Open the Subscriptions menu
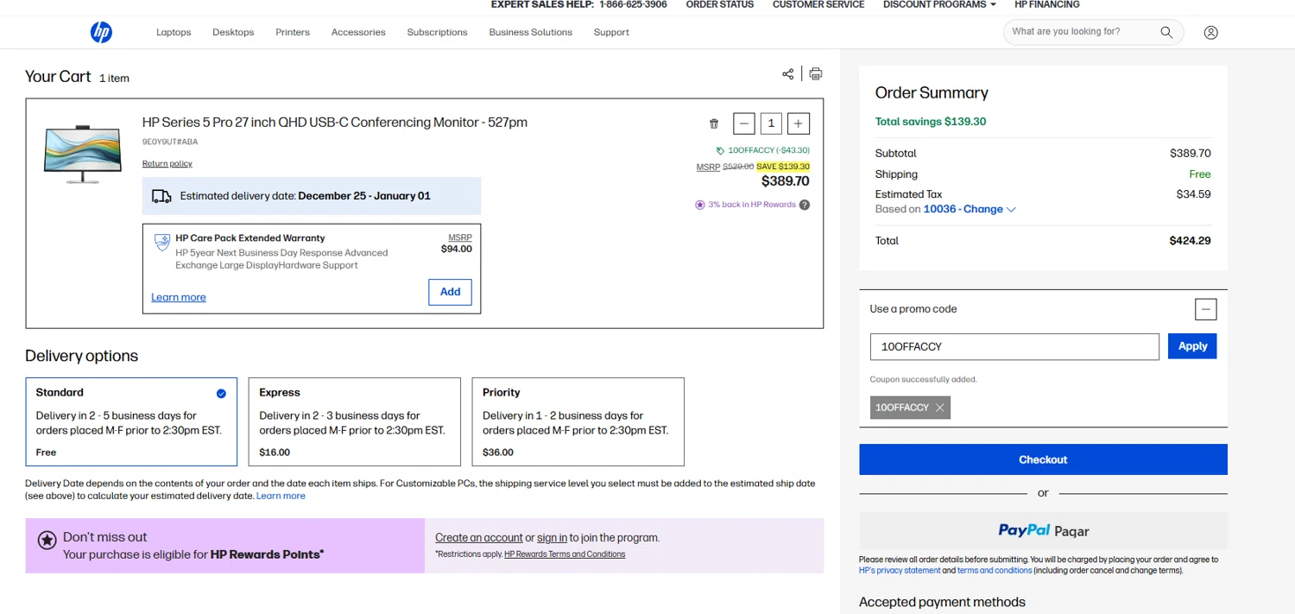This screenshot has height=614, width=1295. point(437,32)
